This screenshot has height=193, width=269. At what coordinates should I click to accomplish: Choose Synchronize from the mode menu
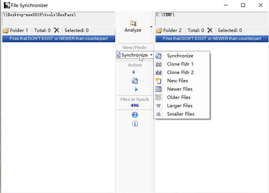[182, 56]
